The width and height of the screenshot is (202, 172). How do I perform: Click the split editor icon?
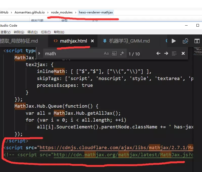click(197, 41)
